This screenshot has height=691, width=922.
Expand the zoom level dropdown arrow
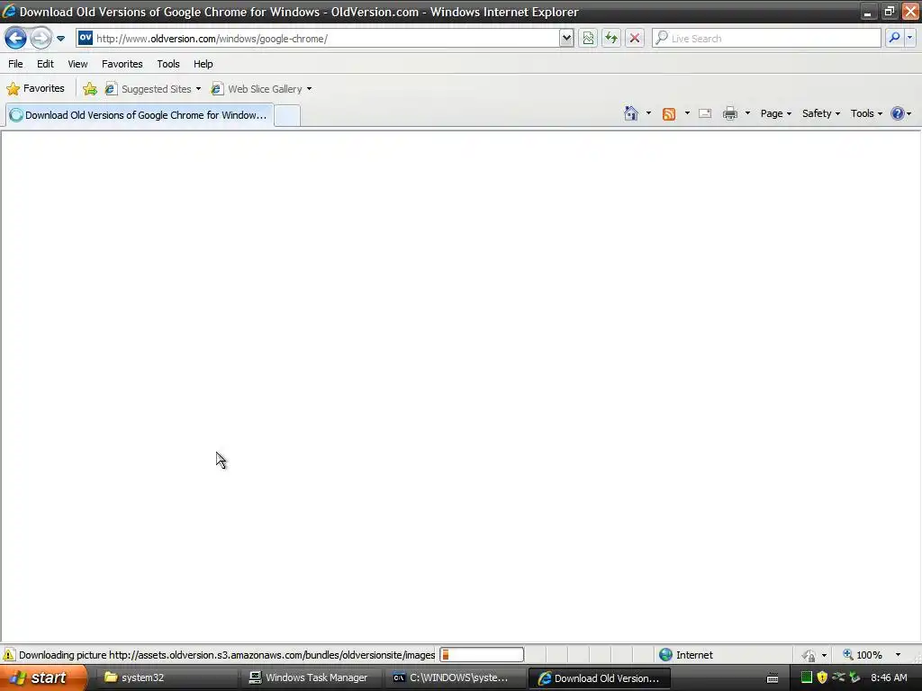(898, 655)
